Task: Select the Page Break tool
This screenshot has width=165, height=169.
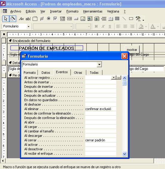Action: coord(104,19)
